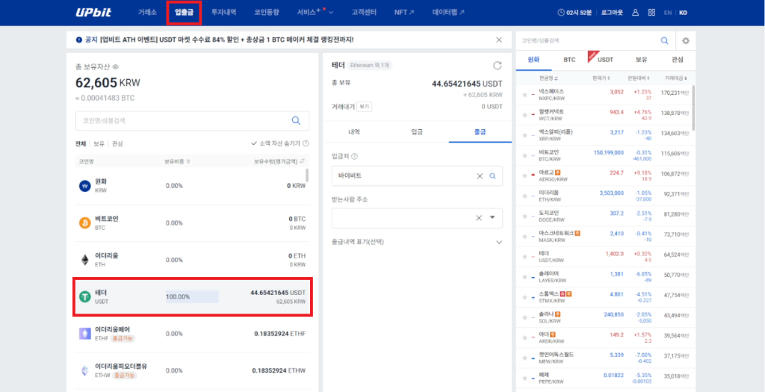Clear the 바이비트 entry with X icon
765x392 pixels.
(480, 176)
